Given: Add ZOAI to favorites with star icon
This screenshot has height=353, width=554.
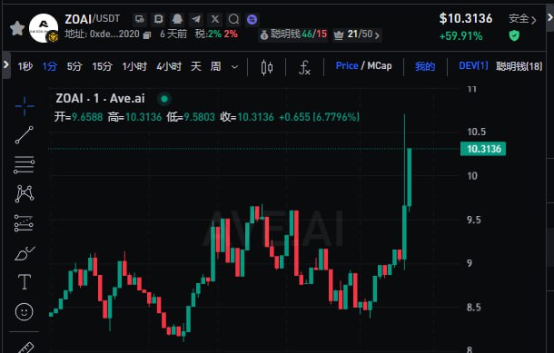Looking at the screenshot, I should coord(17,28).
